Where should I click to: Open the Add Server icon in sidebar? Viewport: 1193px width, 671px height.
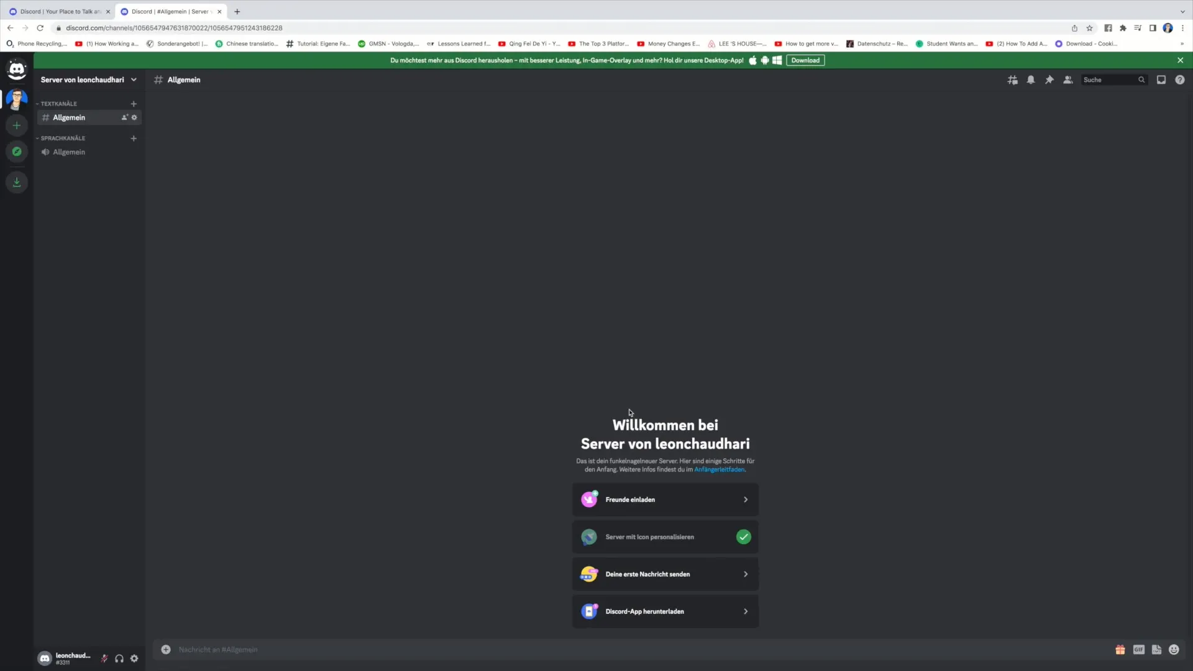(x=16, y=126)
